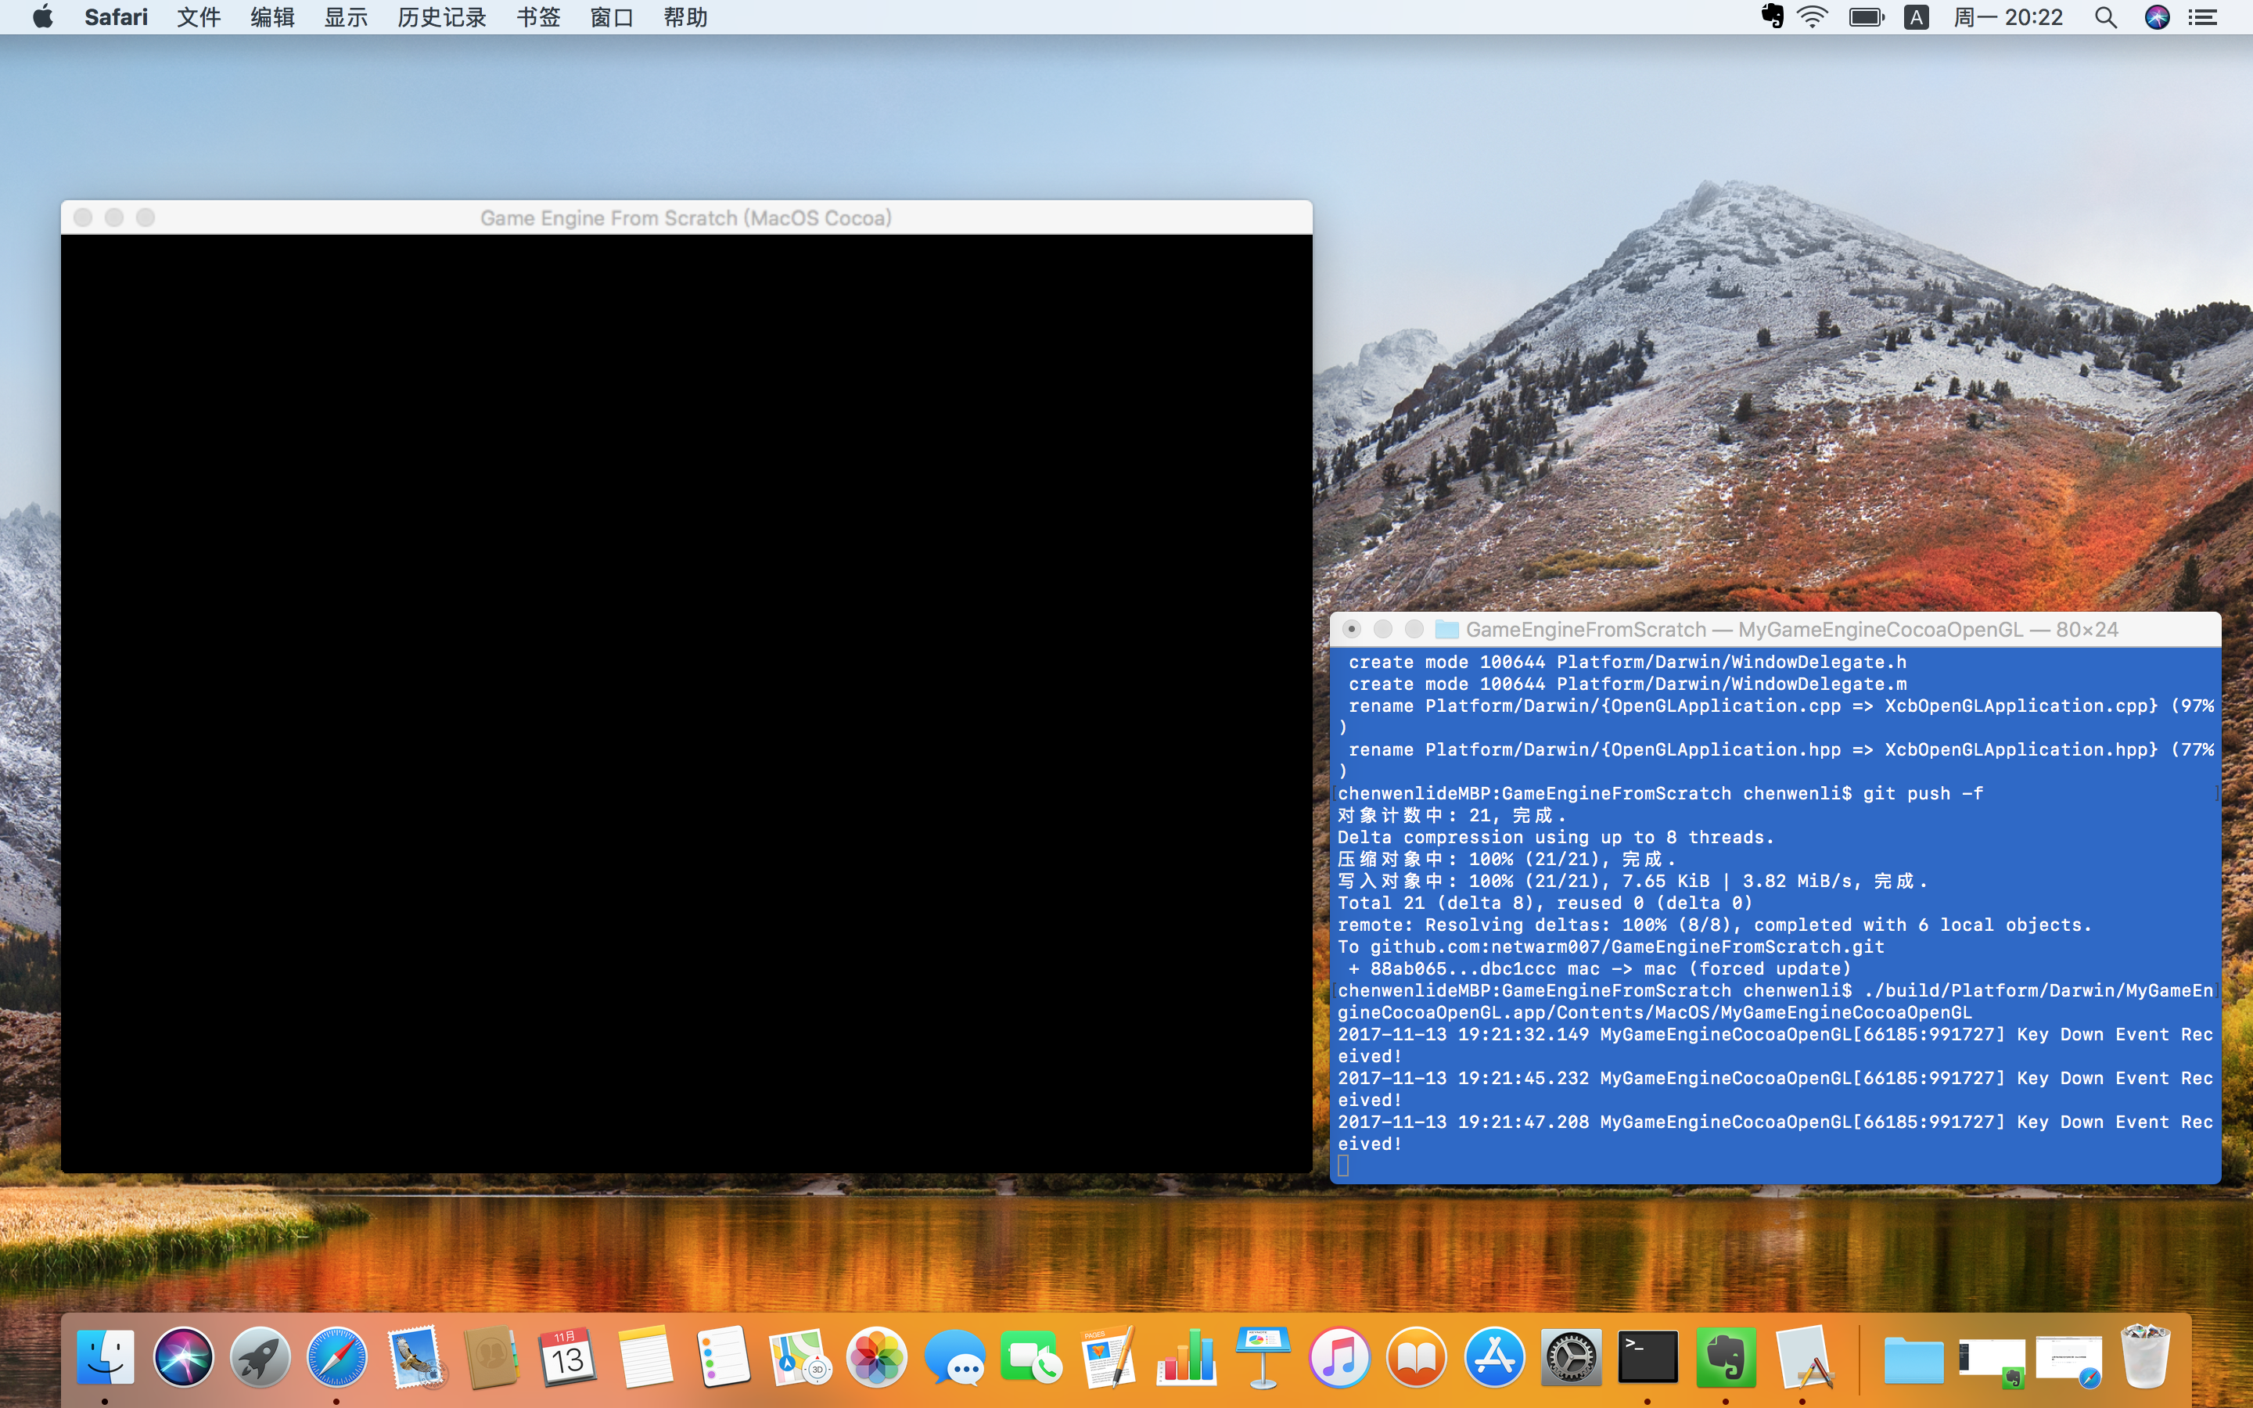Open the battery status dropdown

[1866, 16]
